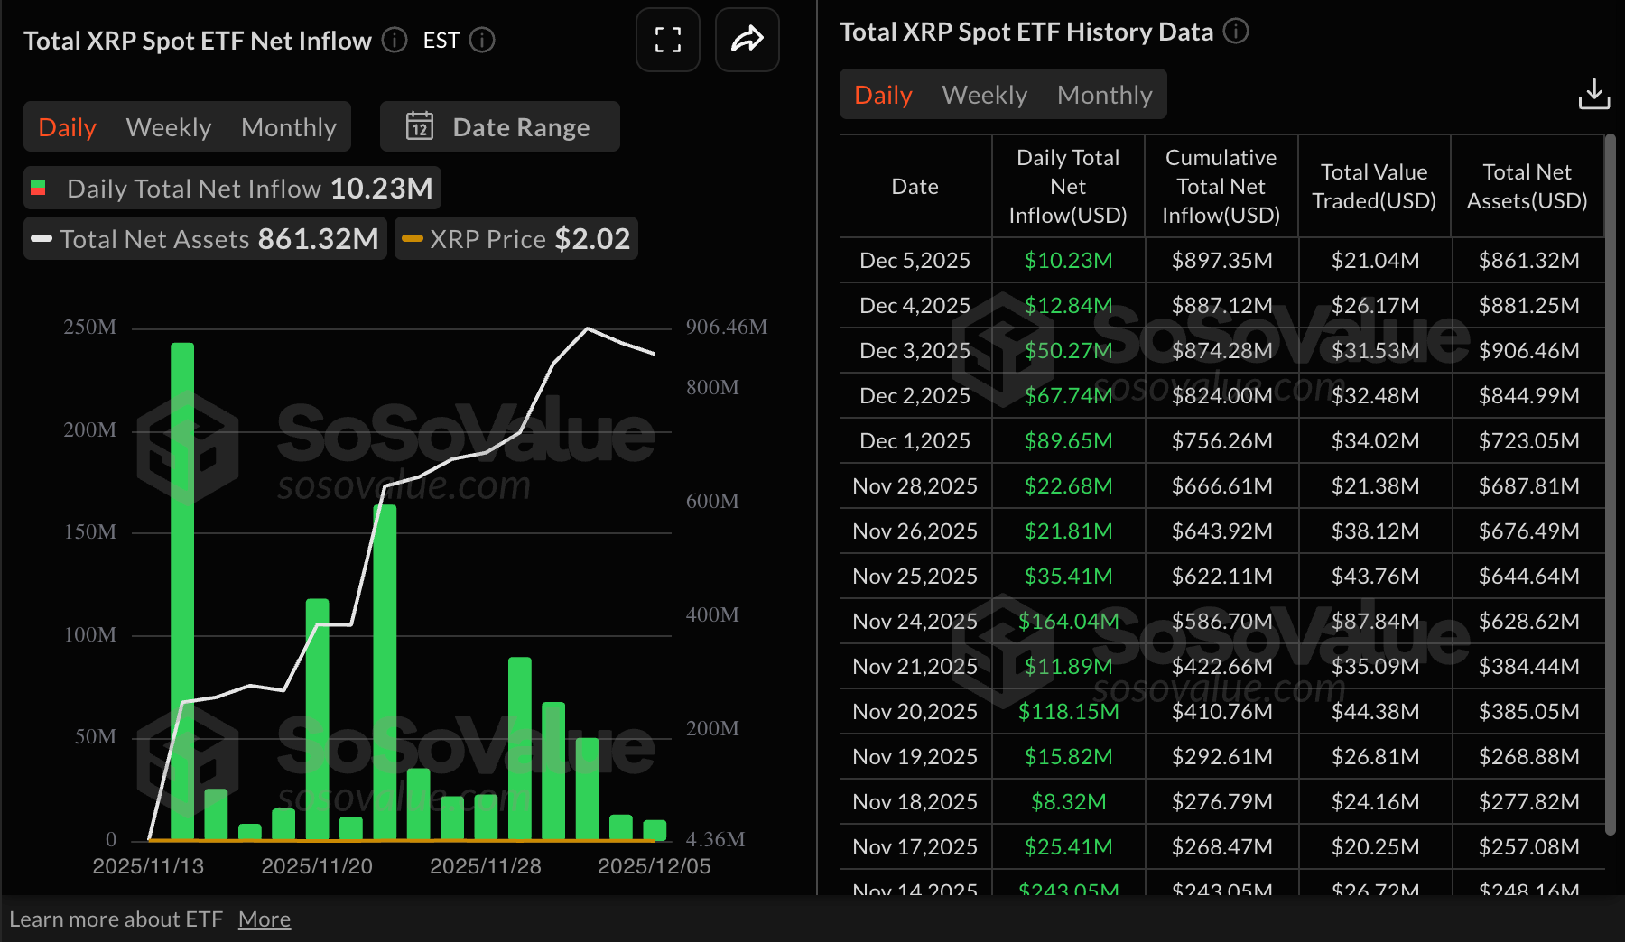
Task: Switch history table to Weekly
Action: (984, 94)
